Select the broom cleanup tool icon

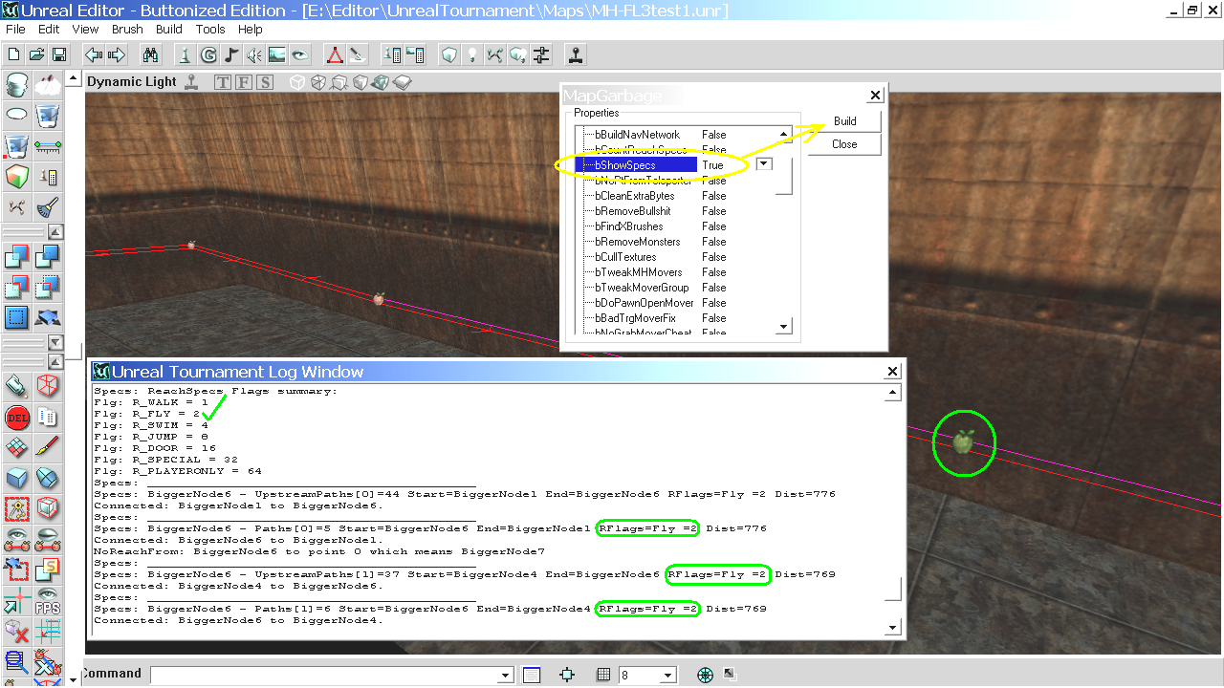point(47,207)
